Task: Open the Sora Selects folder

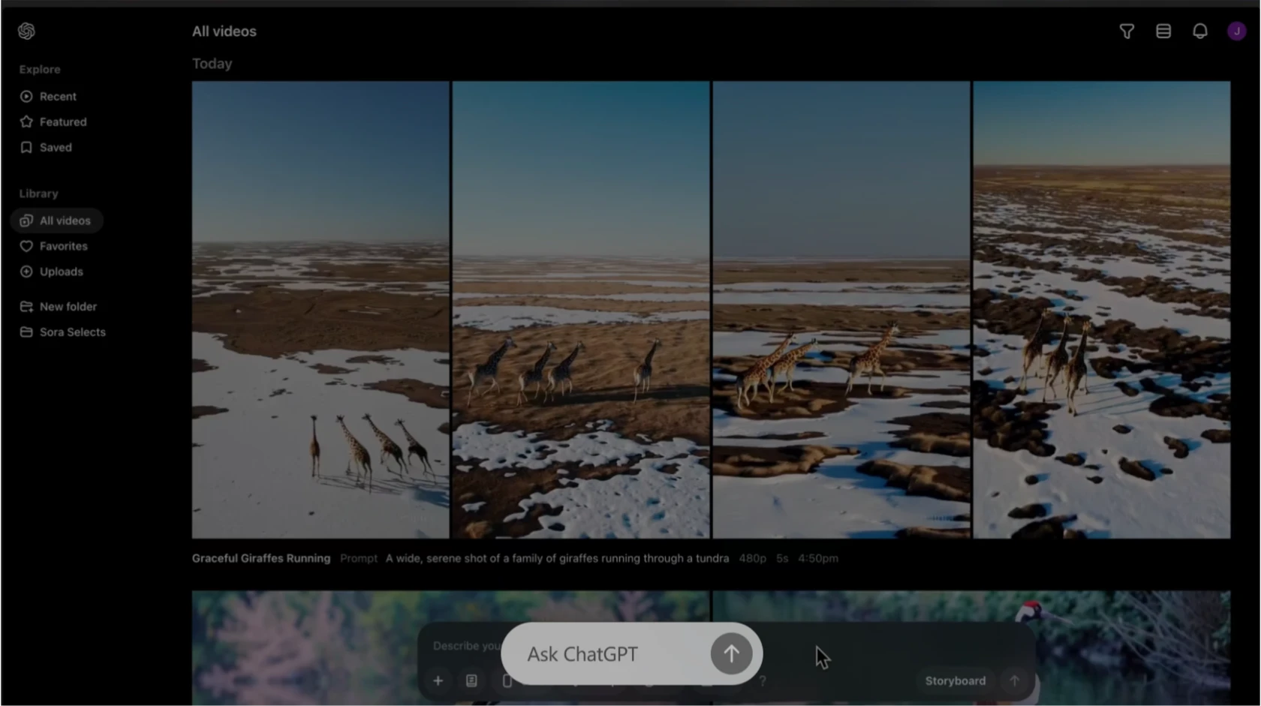Action: point(72,332)
